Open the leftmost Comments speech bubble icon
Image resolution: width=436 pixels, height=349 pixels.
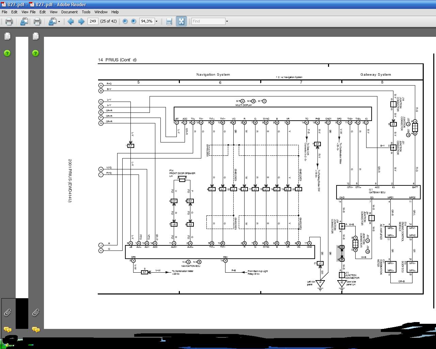(7, 329)
